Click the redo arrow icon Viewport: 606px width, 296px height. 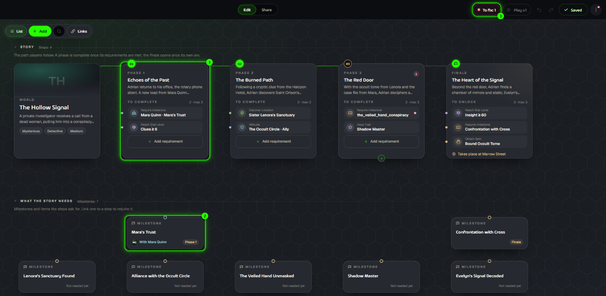point(551,10)
